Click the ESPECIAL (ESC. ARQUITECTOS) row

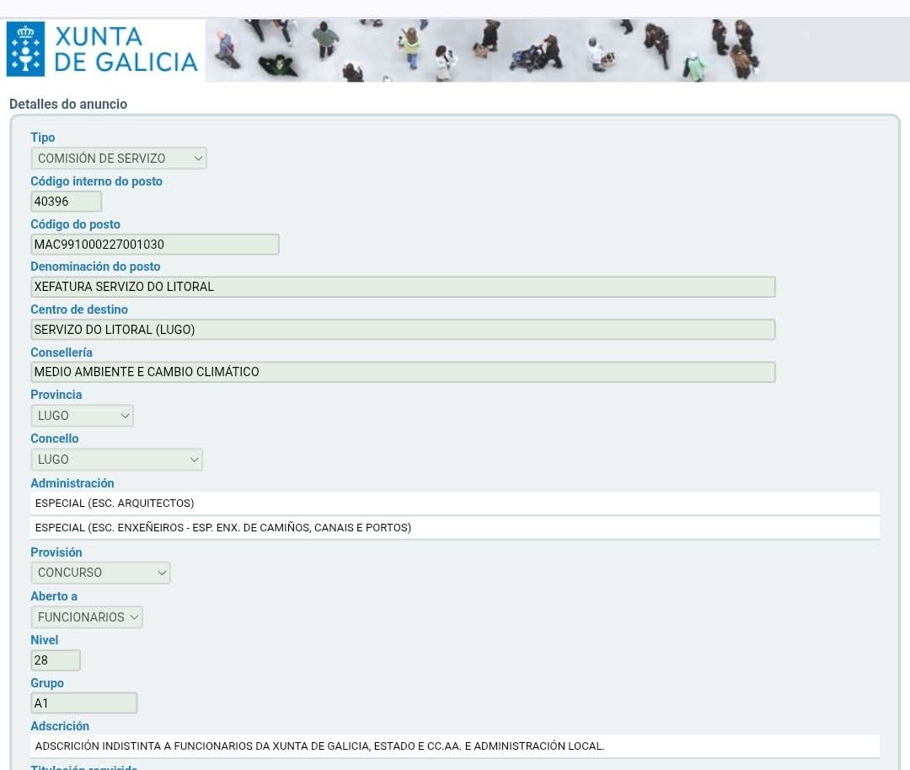(x=455, y=503)
